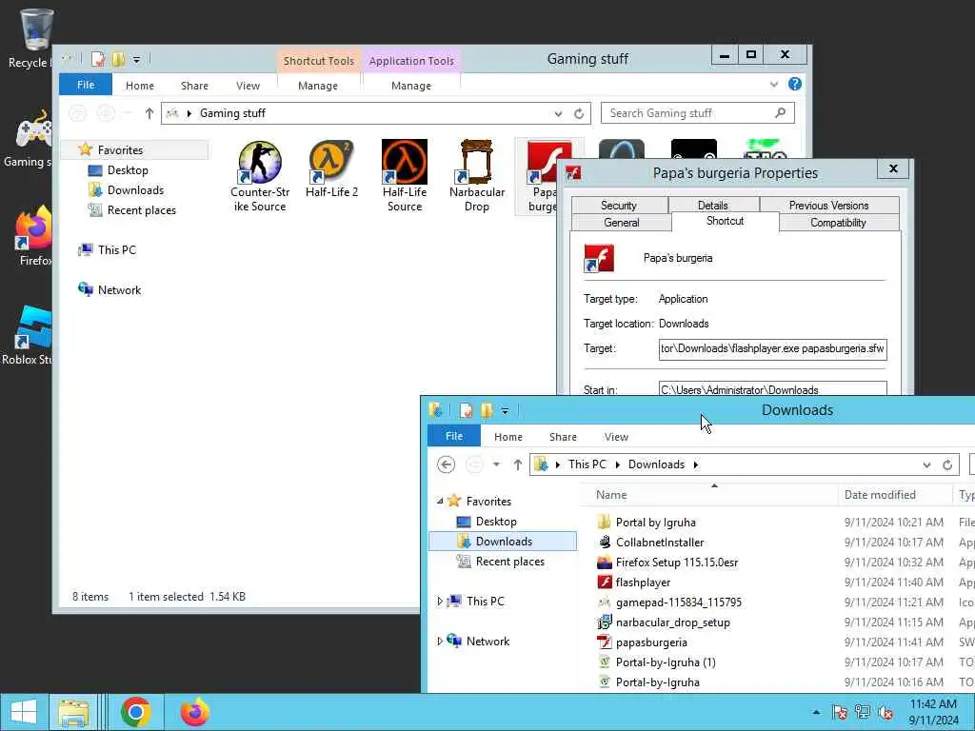Switch to Security tab in Properties dialog
975x731 pixels.
pyautogui.click(x=619, y=206)
